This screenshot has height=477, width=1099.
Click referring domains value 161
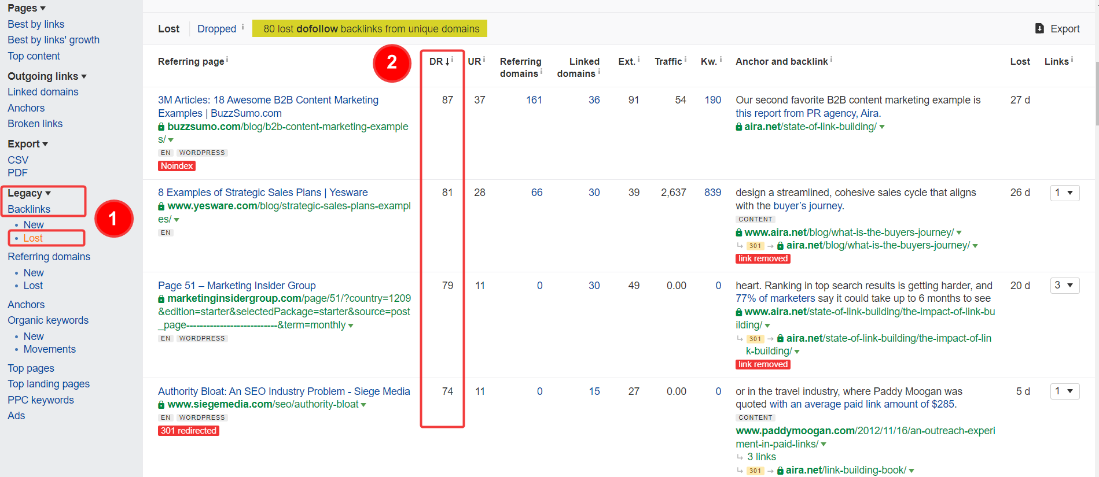534,100
